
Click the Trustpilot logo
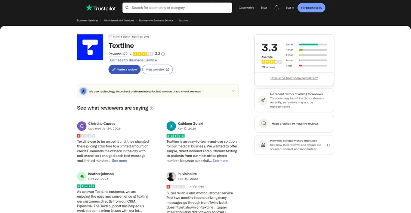pos(101,8)
